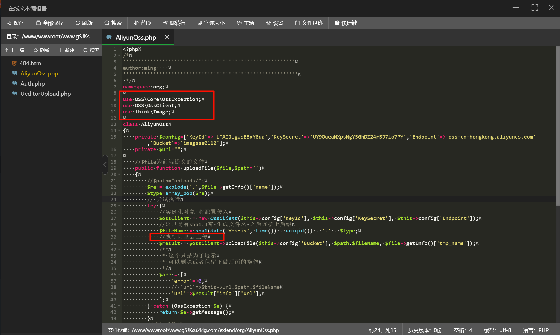The height and width of the screenshot is (335, 560).
Task: Fold the try block at line 25
Action: 119,206
